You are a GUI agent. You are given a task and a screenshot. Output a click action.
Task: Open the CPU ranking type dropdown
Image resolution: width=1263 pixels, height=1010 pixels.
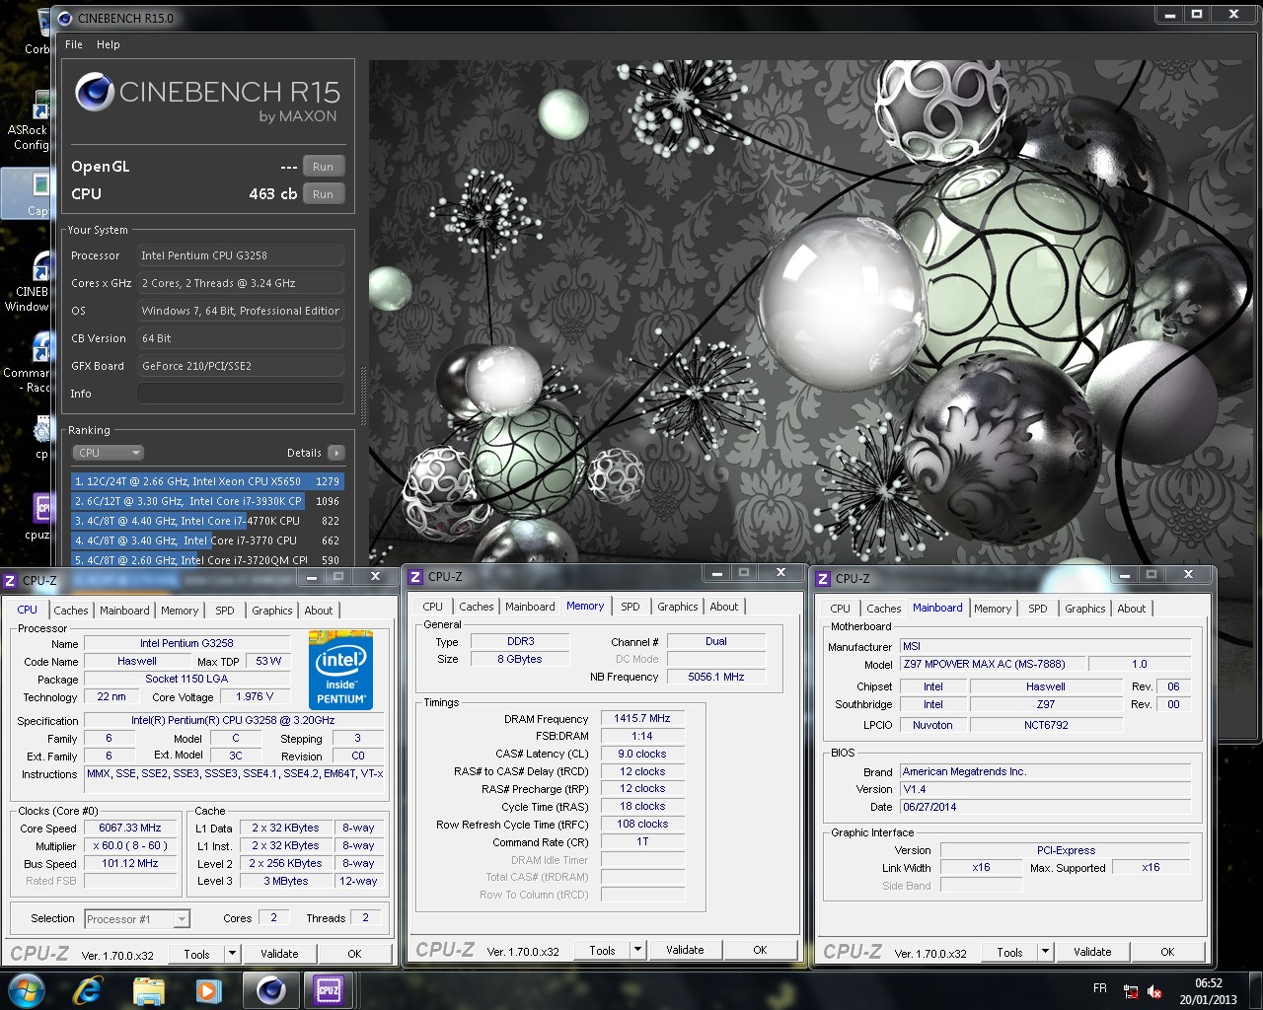[x=109, y=453]
